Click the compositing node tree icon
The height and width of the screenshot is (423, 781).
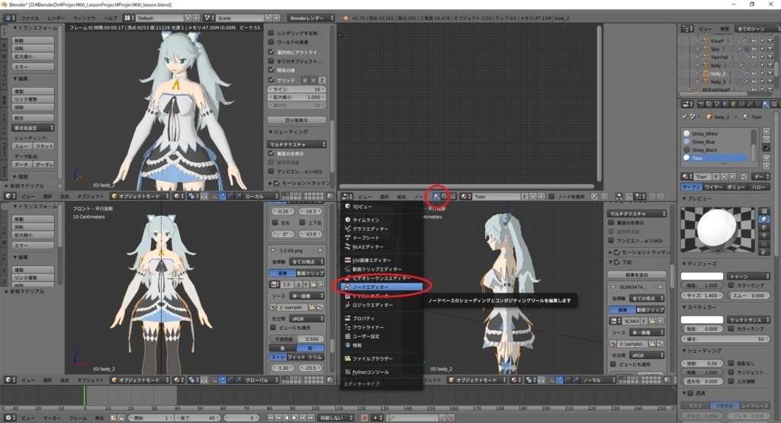point(445,197)
